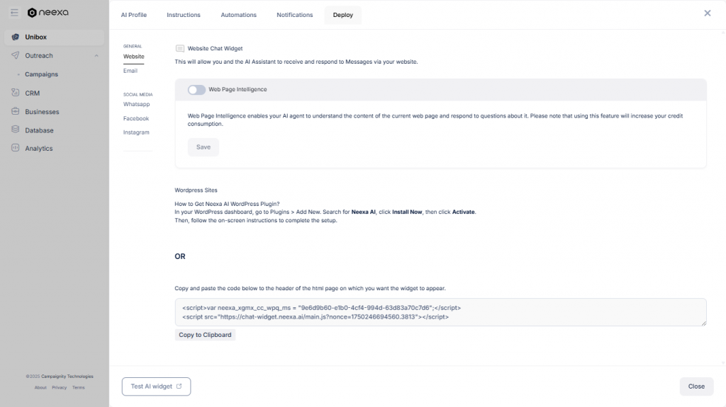726x407 pixels.
Task: Click the hamburger menu icon in sidebar
Action: click(14, 13)
